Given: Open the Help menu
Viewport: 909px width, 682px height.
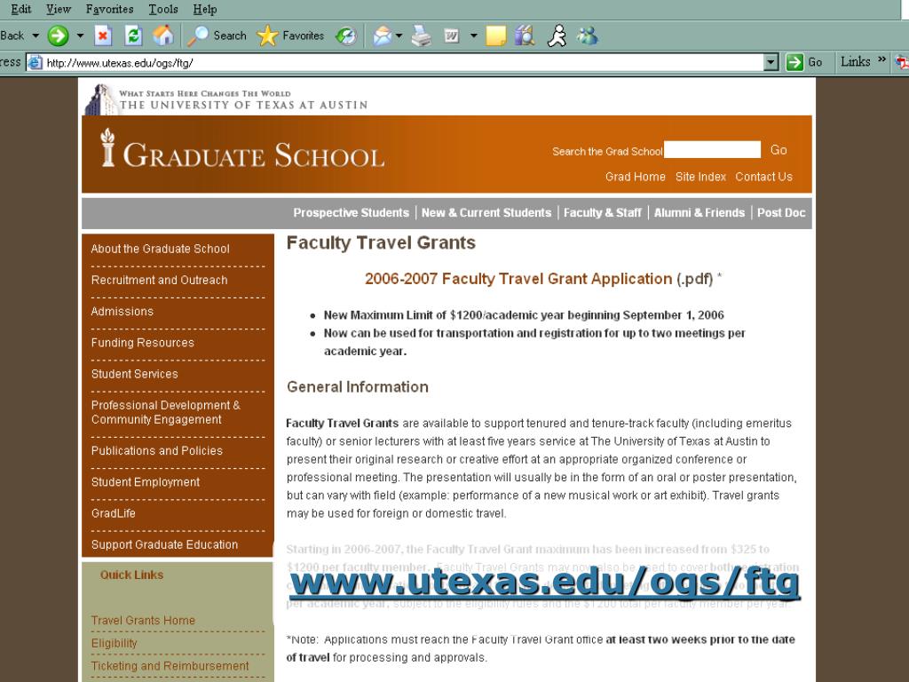Looking at the screenshot, I should click(x=205, y=9).
